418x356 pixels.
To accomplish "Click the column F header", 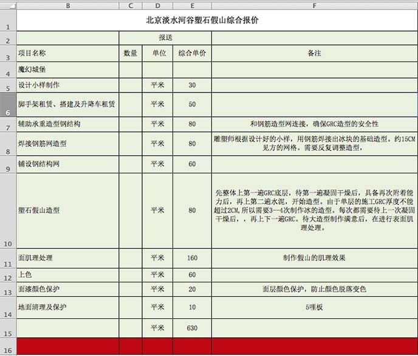I will click(x=314, y=5).
